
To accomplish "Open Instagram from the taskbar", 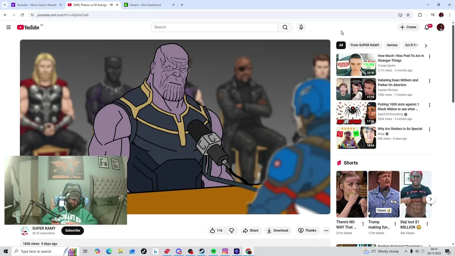I will click(x=225, y=251).
